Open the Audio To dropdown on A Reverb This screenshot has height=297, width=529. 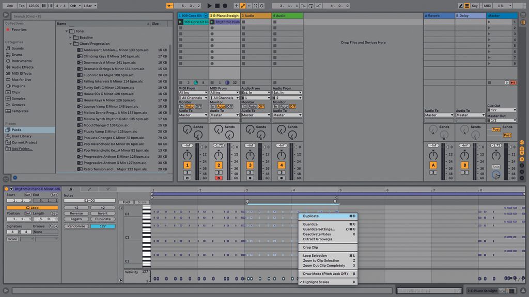click(439, 114)
